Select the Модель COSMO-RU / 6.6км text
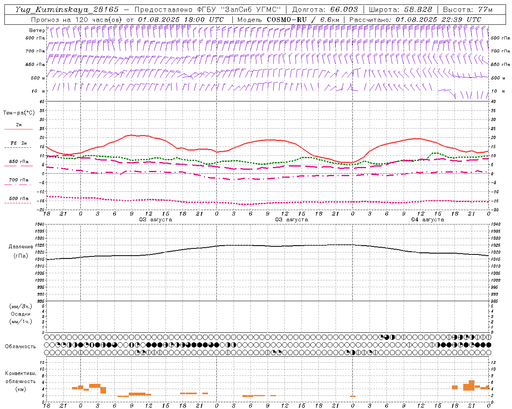512x409 pixels. tap(288, 20)
